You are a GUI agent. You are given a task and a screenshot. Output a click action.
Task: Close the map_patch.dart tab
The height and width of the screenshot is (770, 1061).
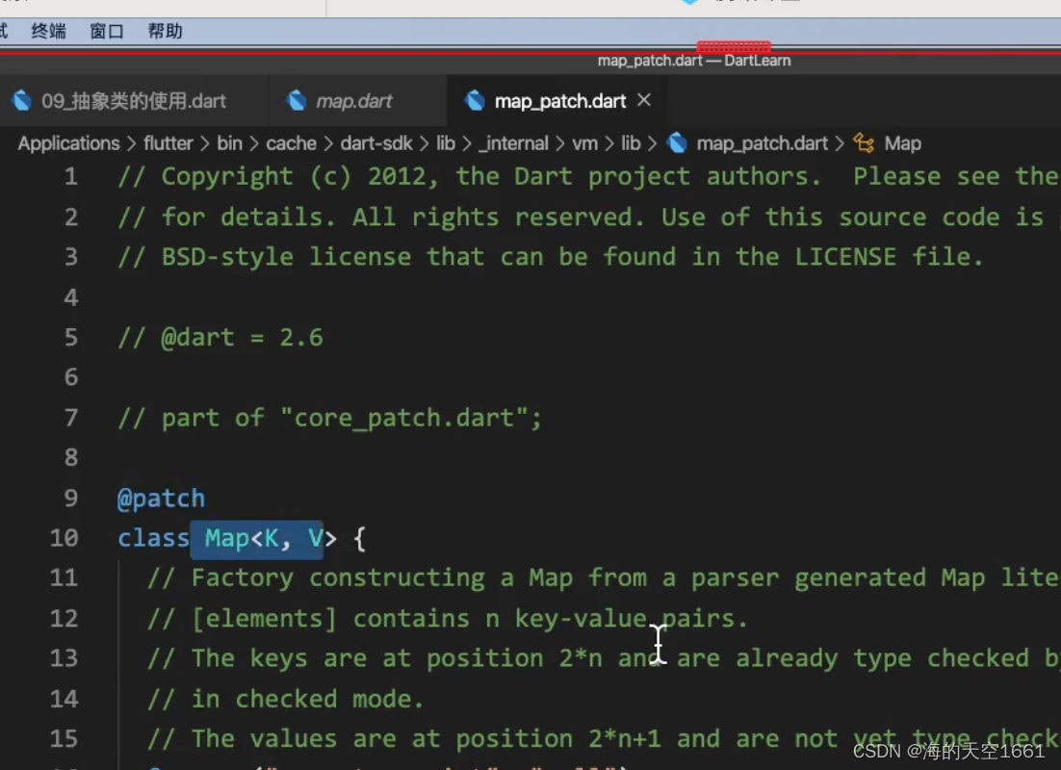pyautogui.click(x=643, y=99)
